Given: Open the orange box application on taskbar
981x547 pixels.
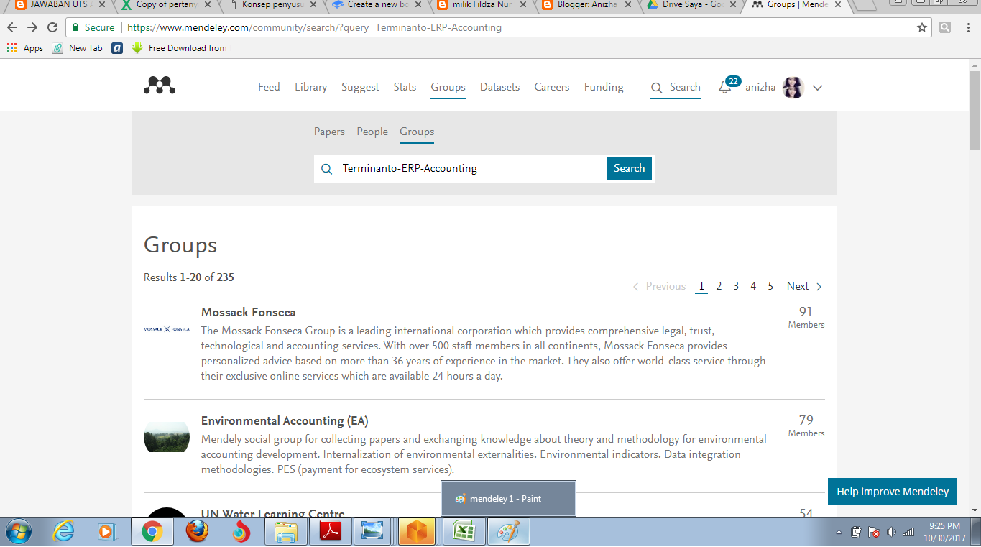Looking at the screenshot, I should pos(418,531).
